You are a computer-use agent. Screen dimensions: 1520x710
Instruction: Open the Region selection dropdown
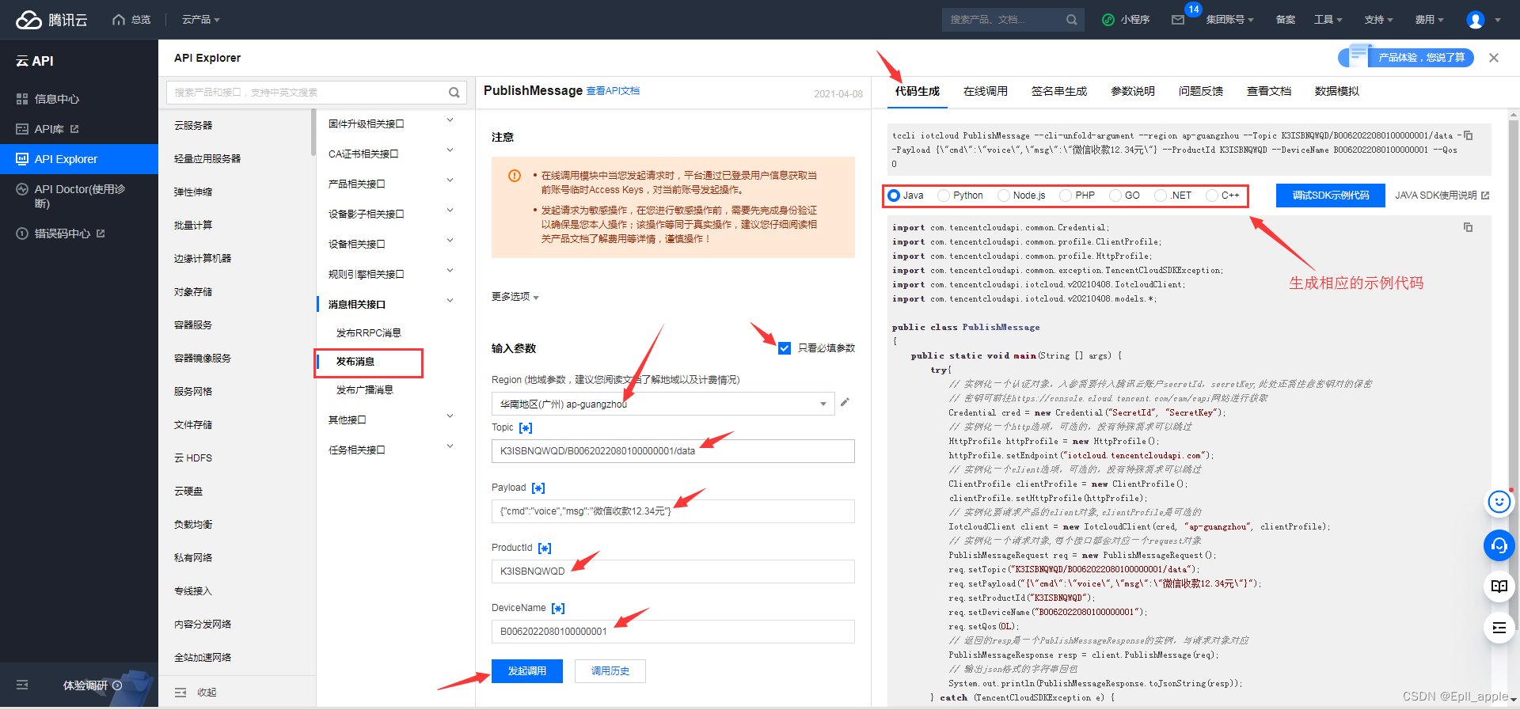click(x=663, y=404)
